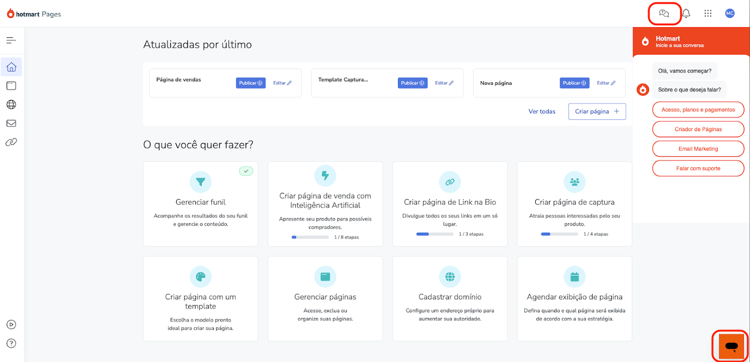
Task: Open the question mark help icon
Action: point(11,343)
